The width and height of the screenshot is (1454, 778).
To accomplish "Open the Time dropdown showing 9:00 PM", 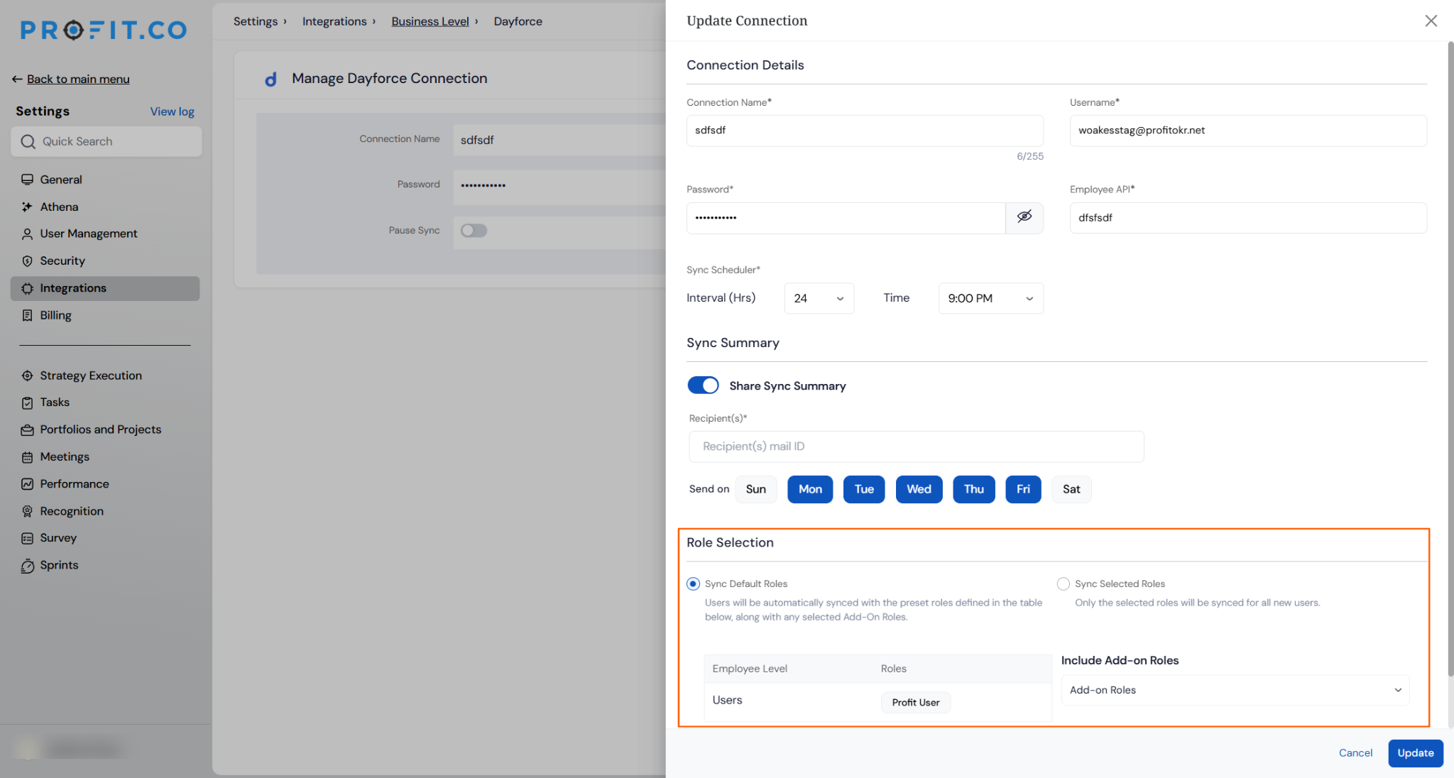I will tap(990, 298).
